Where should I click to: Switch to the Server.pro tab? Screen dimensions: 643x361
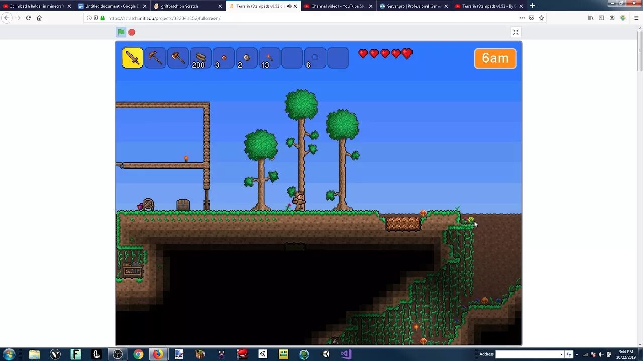point(413,6)
